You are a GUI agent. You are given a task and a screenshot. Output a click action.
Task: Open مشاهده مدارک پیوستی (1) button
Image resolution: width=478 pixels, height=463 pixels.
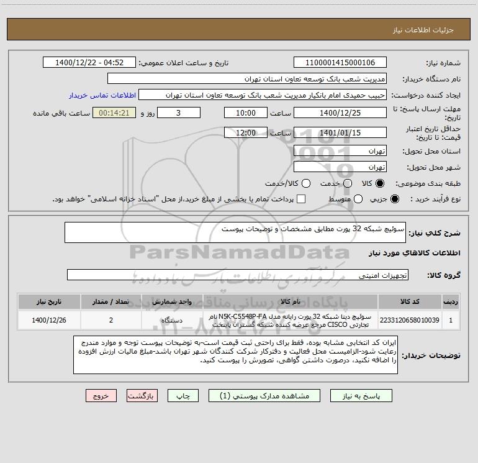pos(264,396)
